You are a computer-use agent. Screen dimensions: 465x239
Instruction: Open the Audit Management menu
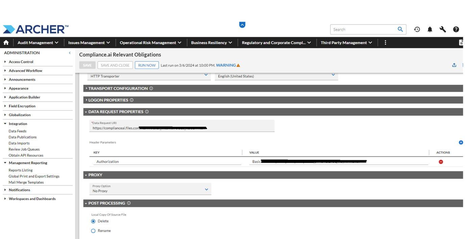(x=38, y=43)
